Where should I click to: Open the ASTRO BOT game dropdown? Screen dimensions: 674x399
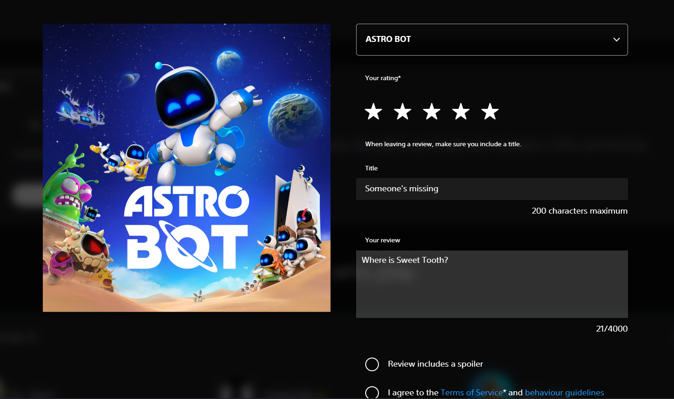[x=491, y=40]
